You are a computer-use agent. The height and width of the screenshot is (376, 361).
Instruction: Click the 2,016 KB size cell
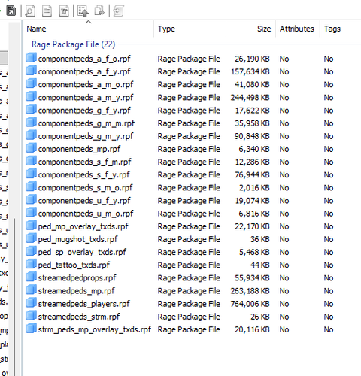click(x=254, y=188)
